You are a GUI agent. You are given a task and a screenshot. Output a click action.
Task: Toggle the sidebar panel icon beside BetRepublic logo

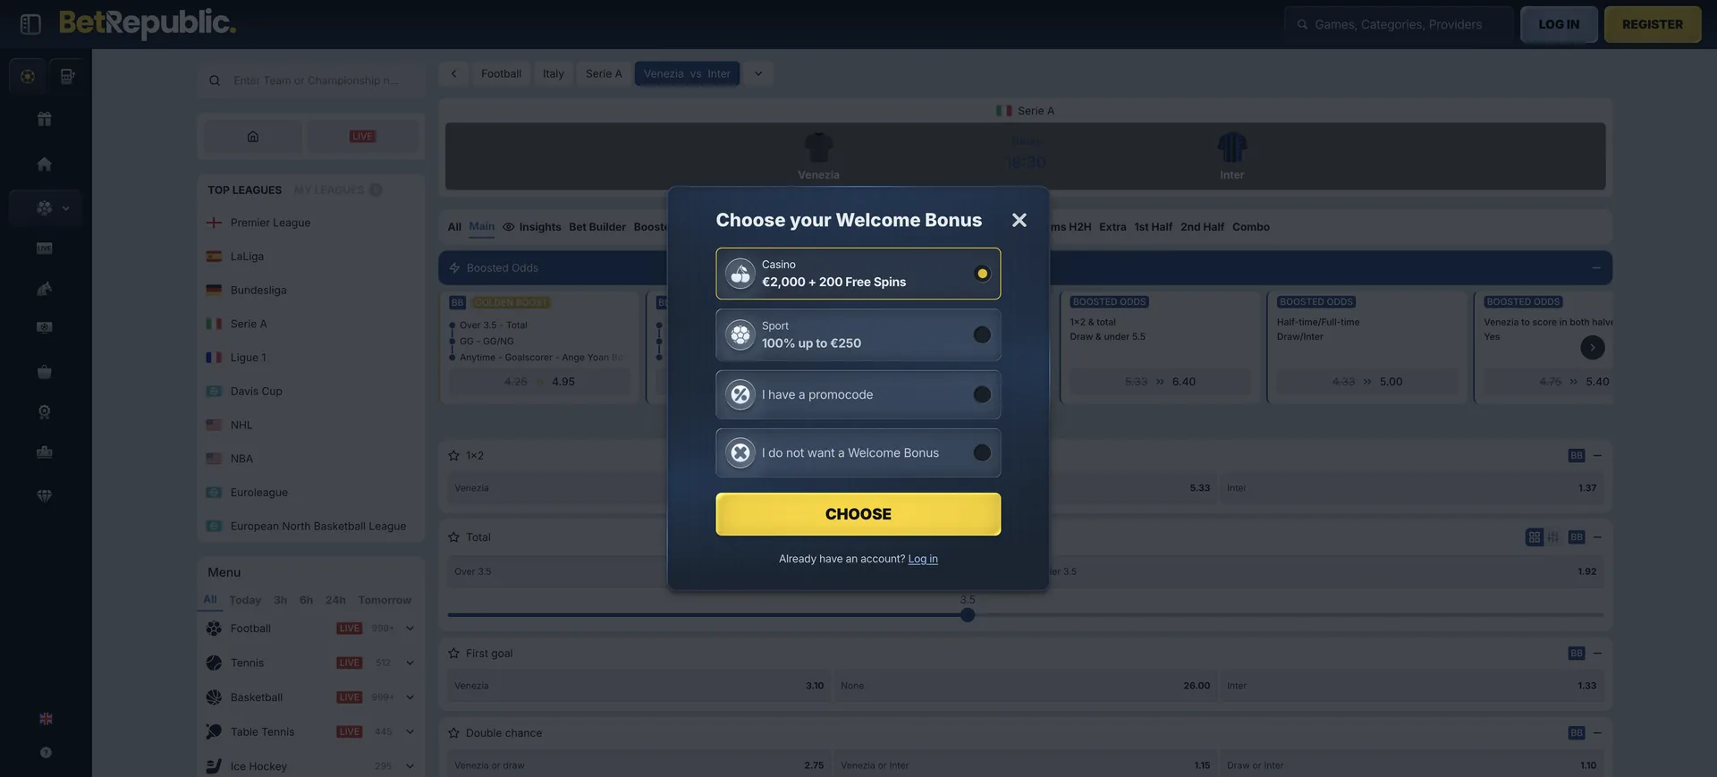pyautogui.click(x=30, y=24)
